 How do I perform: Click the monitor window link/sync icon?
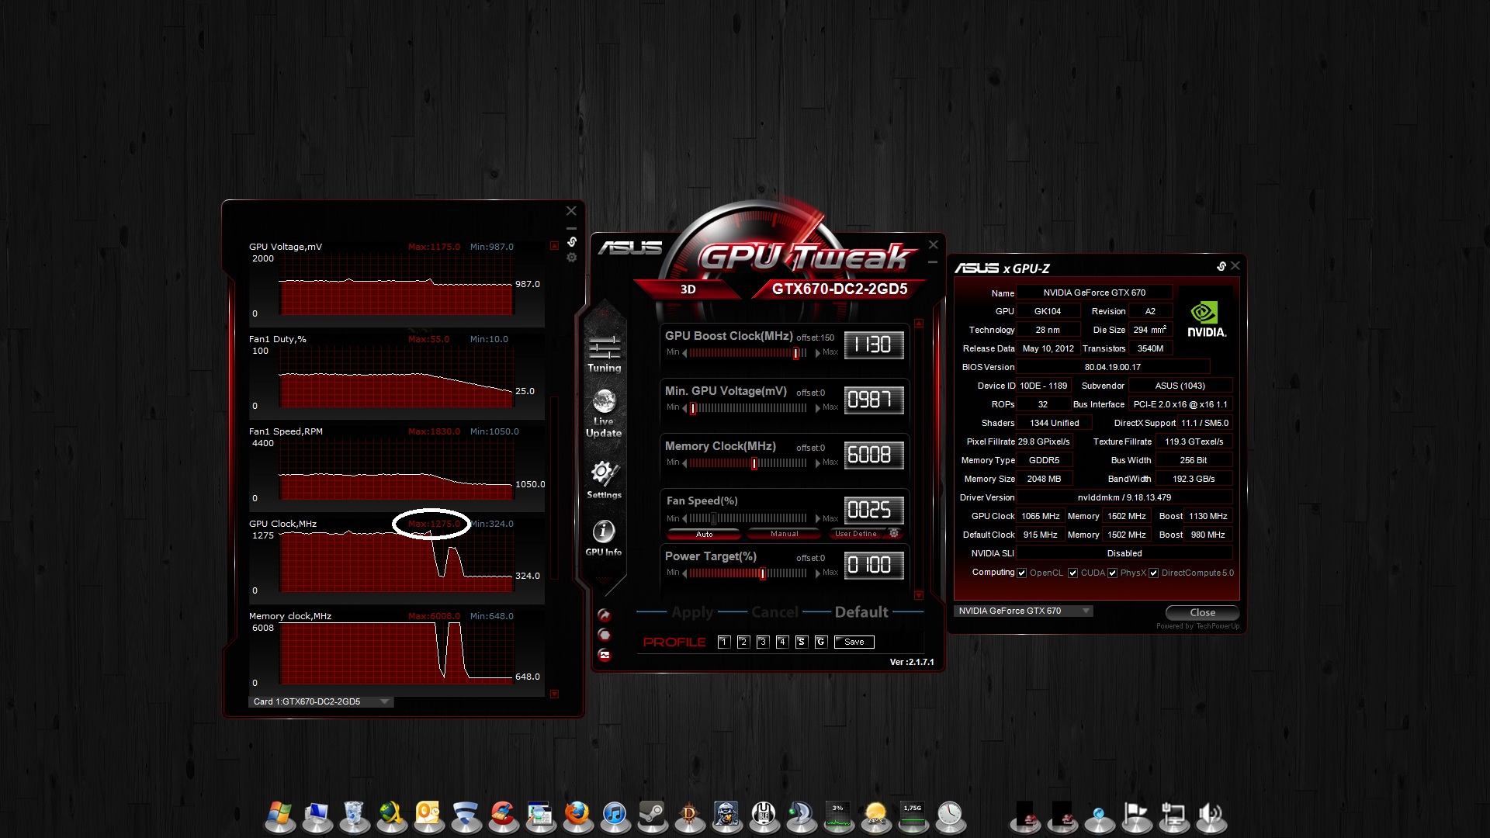coord(572,242)
